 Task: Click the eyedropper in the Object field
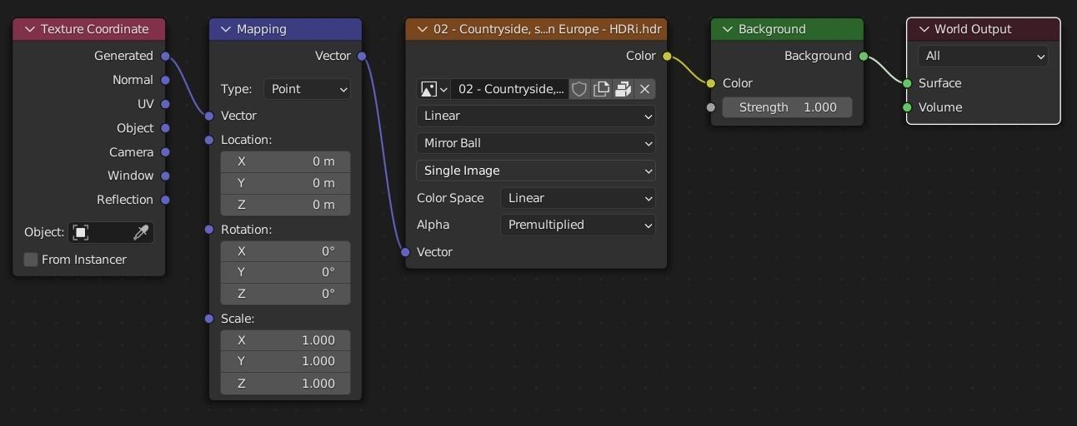[x=142, y=232]
